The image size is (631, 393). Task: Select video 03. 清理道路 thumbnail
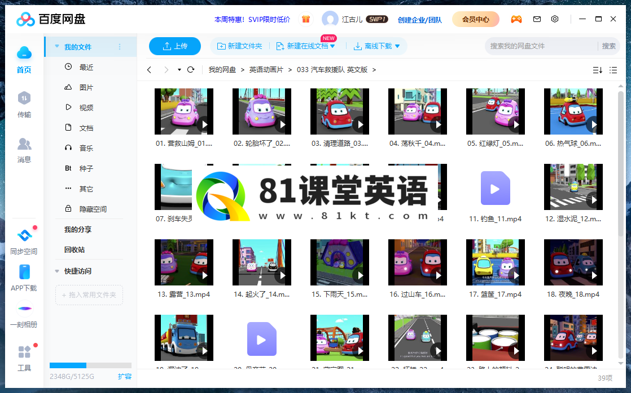[x=340, y=111]
